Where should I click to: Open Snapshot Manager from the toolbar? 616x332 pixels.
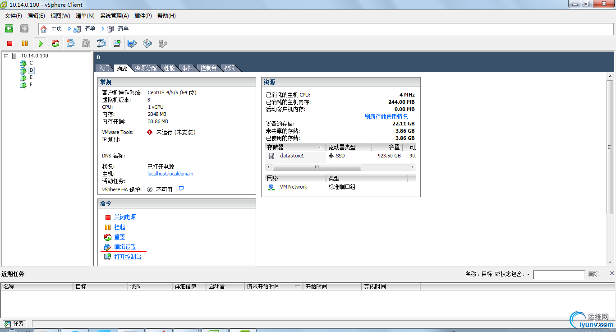click(101, 43)
